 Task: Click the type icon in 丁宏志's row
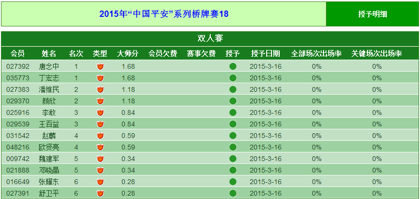[100, 78]
